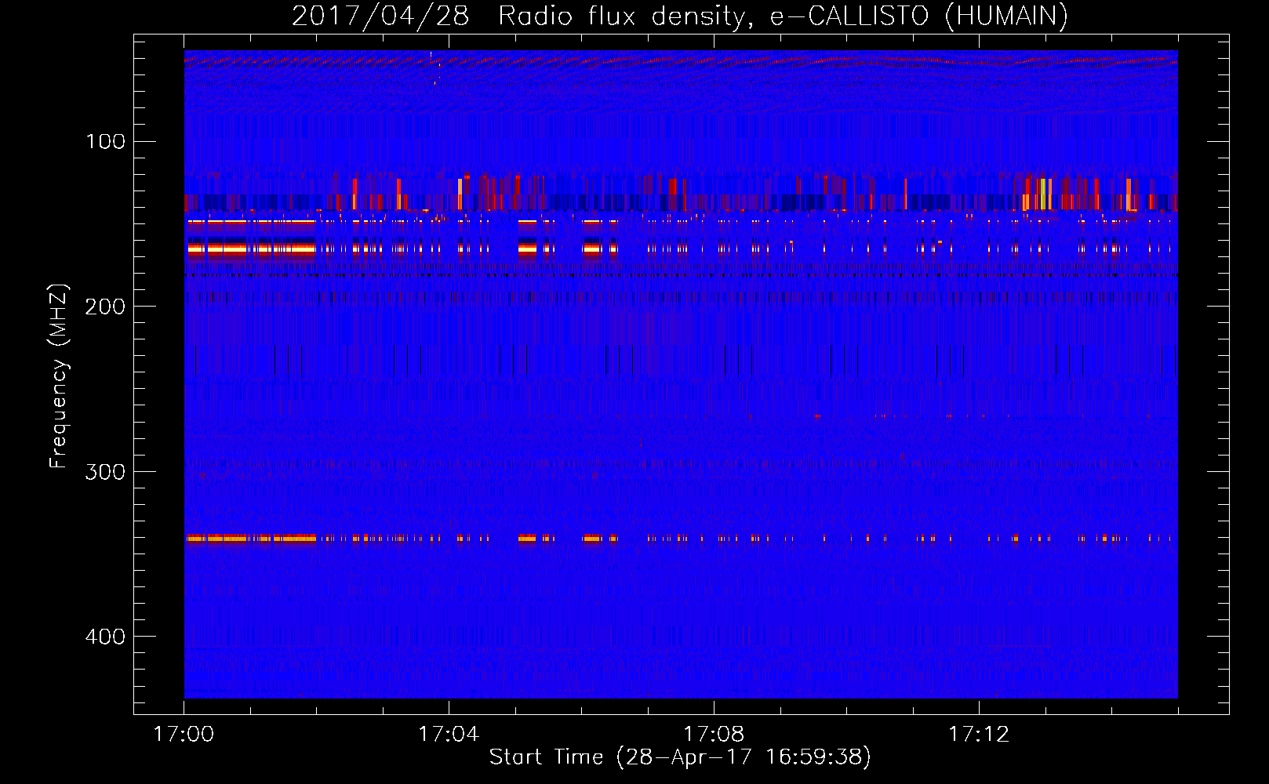
Task: Click the 400 frequency tick label
Action: tap(106, 637)
